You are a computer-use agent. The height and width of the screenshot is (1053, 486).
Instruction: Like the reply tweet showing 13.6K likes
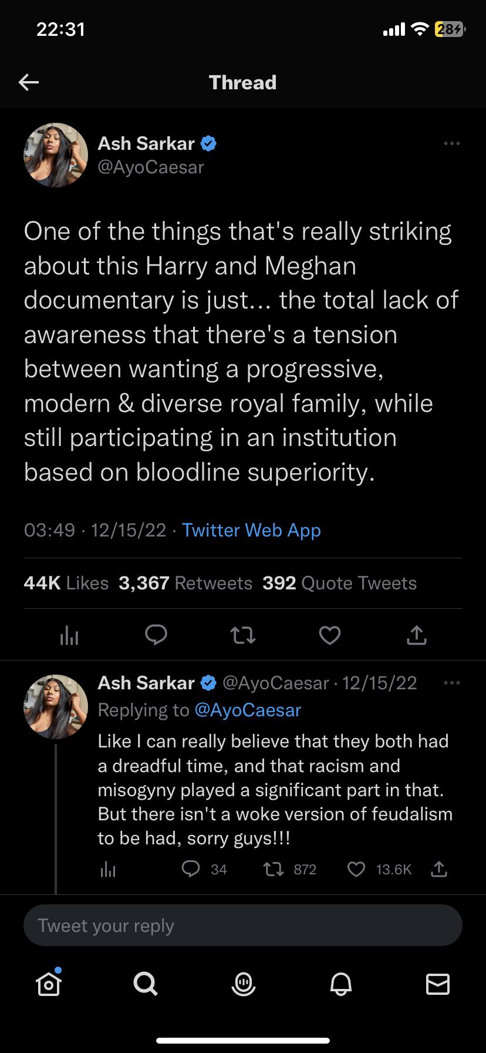point(356,869)
